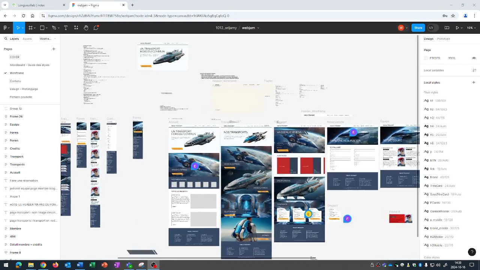Screen dimensions: 480x270
Task: Click the F5F5F5 page color swatch
Action: point(426,58)
